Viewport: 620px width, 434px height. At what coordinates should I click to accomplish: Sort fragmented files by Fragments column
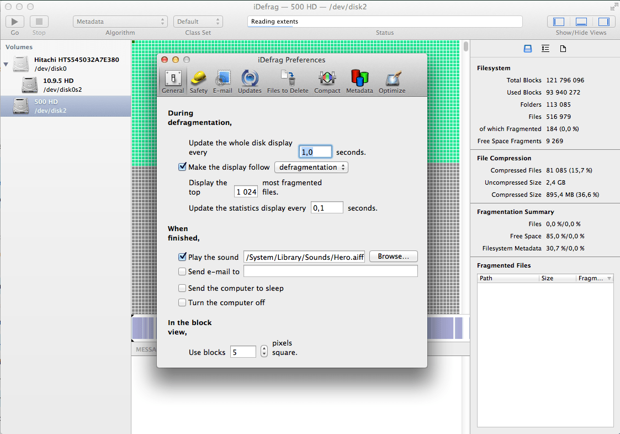tap(594, 278)
